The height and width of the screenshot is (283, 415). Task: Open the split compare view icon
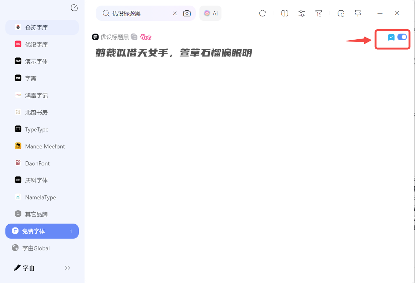[x=285, y=13]
